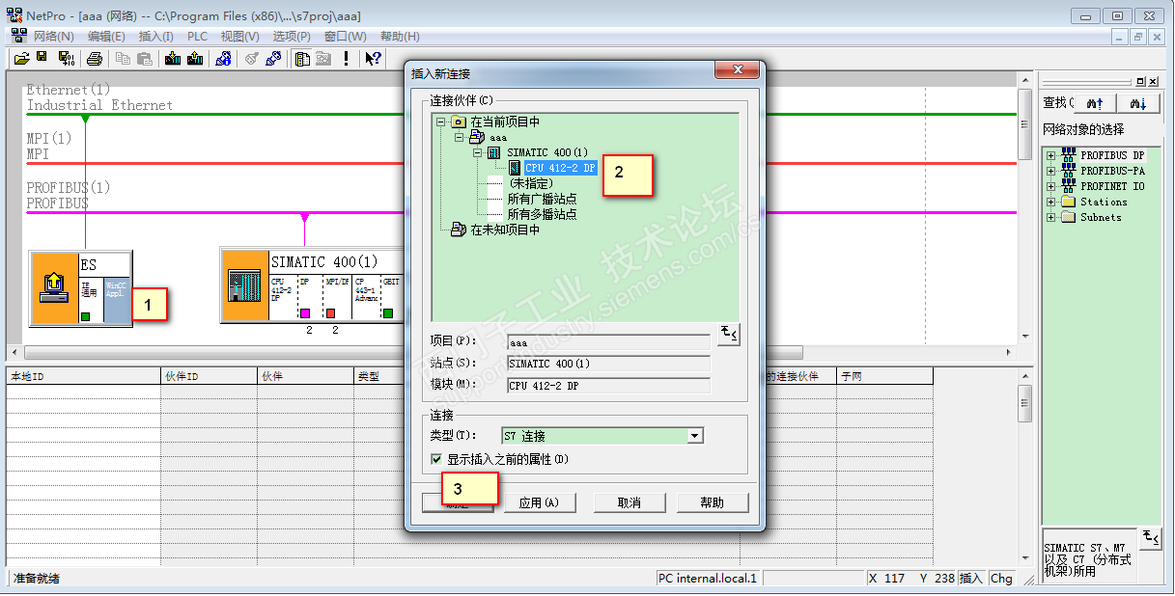Click the 站点(S) field showing SIMATIC 400(1)
Screen dimensions: 1175x596
(608, 364)
